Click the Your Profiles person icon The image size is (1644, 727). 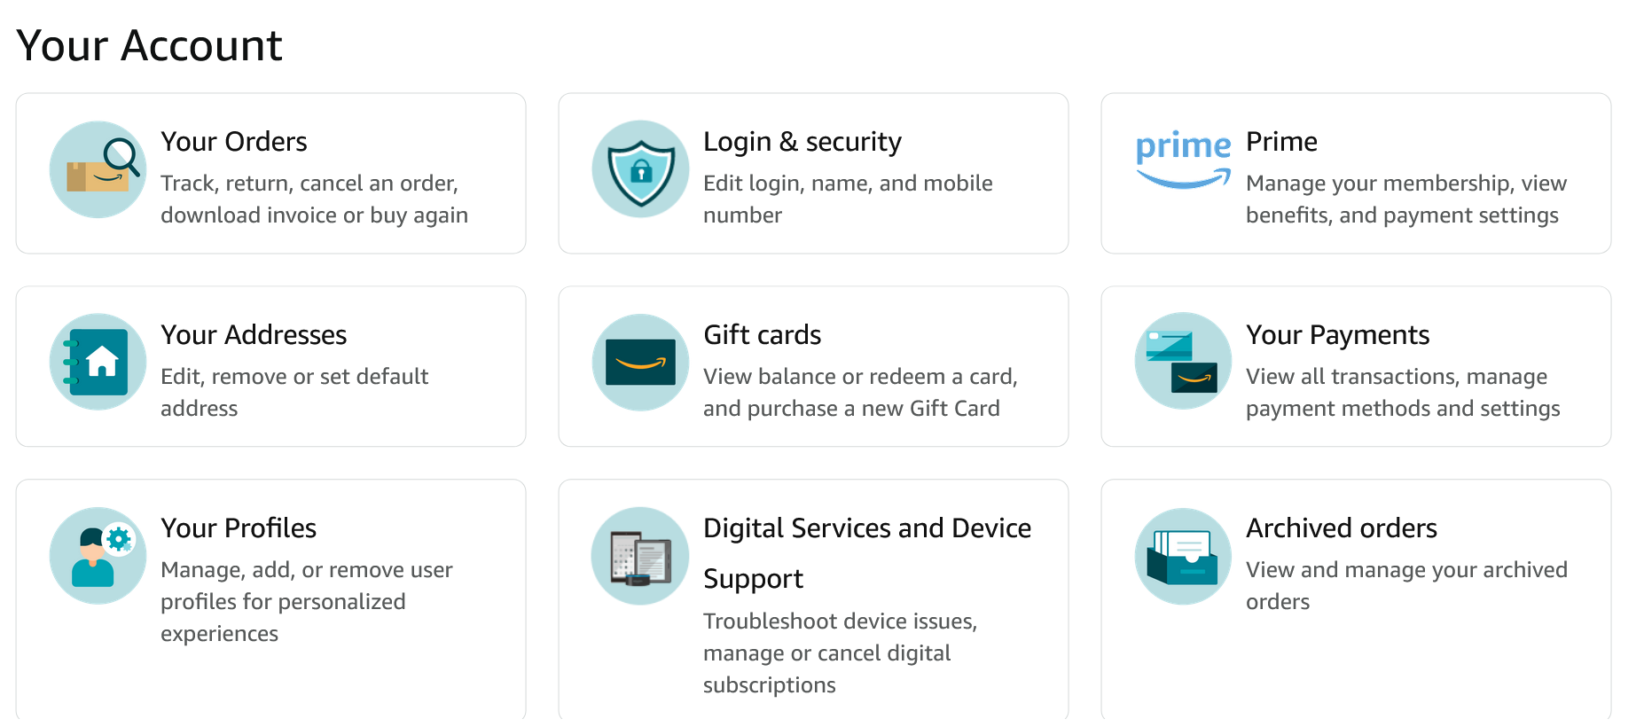(x=98, y=555)
